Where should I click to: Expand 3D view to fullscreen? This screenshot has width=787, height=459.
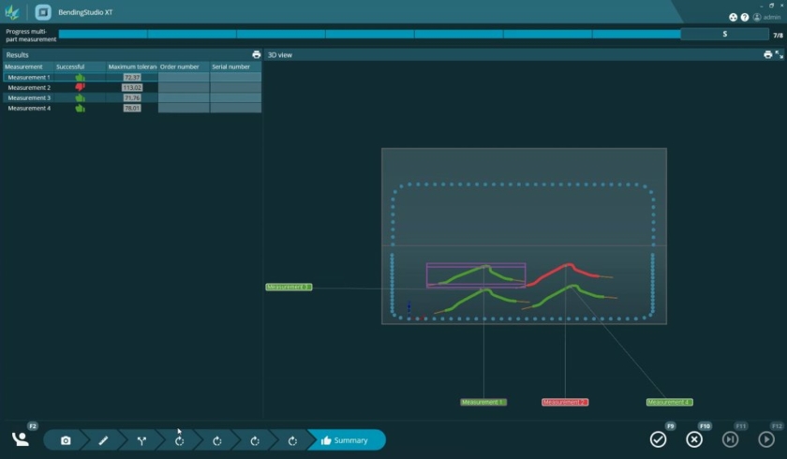coord(780,54)
